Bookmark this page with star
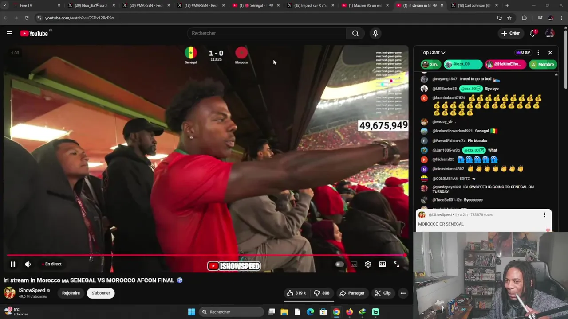The image size is (568, 319). coord(509,18)
